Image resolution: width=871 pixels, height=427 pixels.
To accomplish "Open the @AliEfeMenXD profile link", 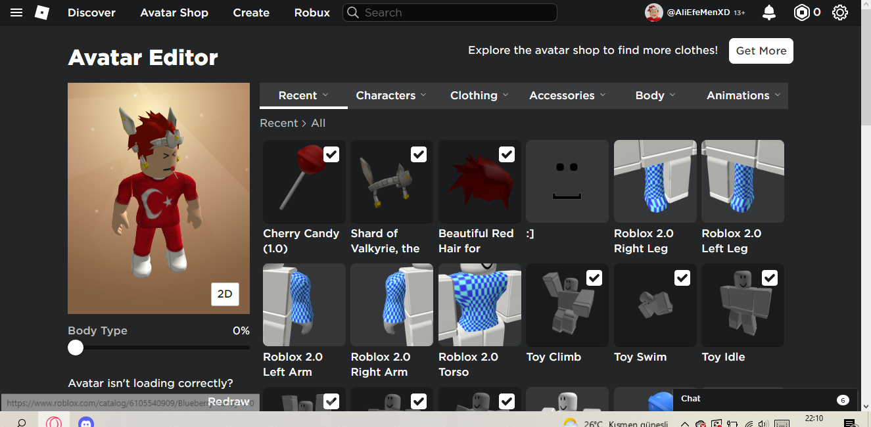I will tap(698, 12).
